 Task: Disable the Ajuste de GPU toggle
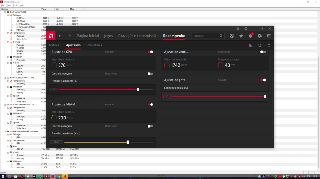[150, 52]
